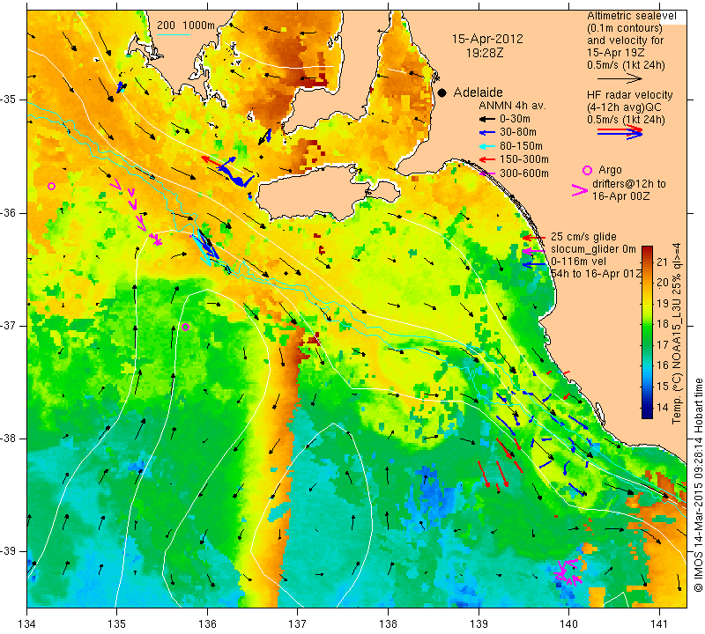Image resolution: width=705 pixels, height=634 pixels.
Task: Click the Adelaide city label
Action: pyautogui.click(x=478, y=92)
